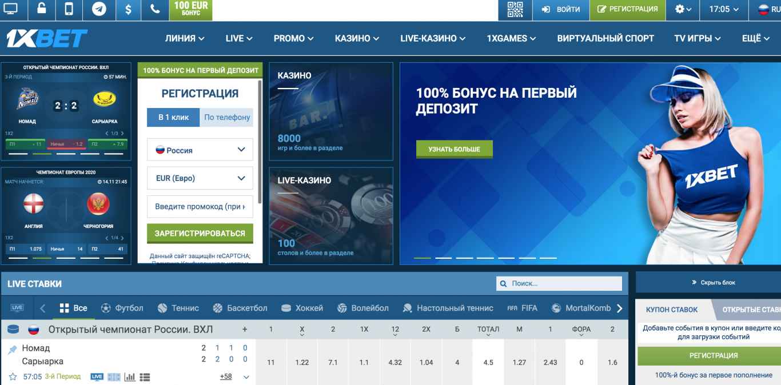
Task: Click the top bar РЕГИСТРАЦИЯ button
Action: click(x=627, y=9)
